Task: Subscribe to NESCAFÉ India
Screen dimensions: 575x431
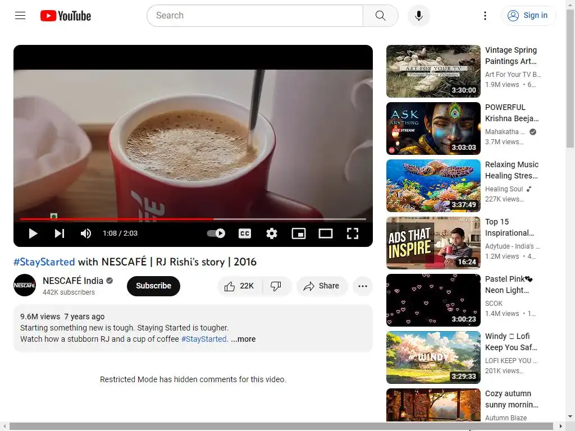Action: pyautogui.click(x=153, y=286)
